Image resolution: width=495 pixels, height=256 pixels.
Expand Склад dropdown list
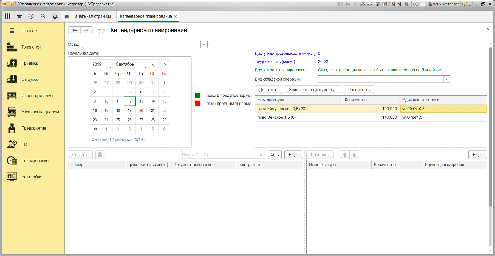click(204, 44)
